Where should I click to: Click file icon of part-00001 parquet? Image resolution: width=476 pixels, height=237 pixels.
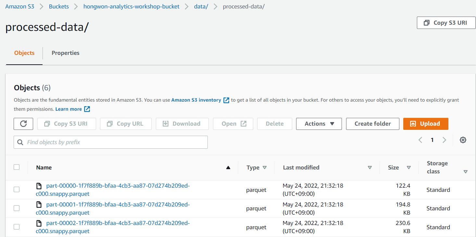[39, 205]
